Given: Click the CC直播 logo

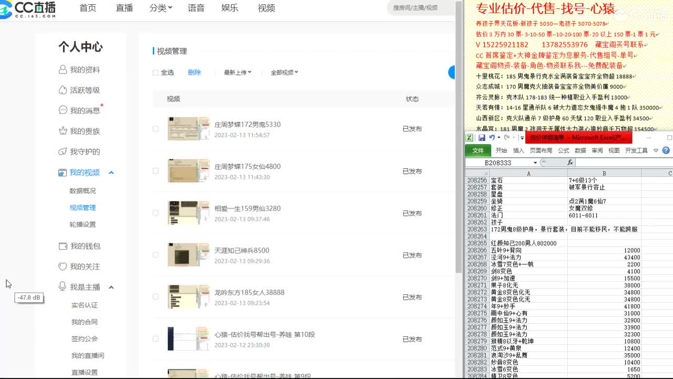Looking at the screenshot, I should click(27, 9).
